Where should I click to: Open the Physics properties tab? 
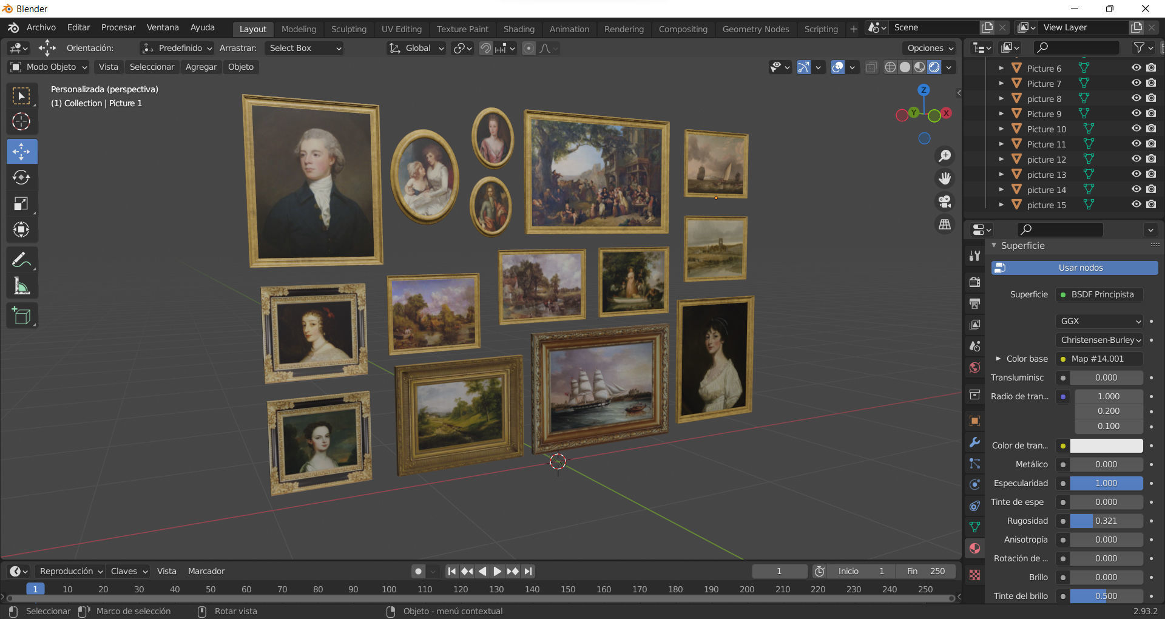(974, 484)
